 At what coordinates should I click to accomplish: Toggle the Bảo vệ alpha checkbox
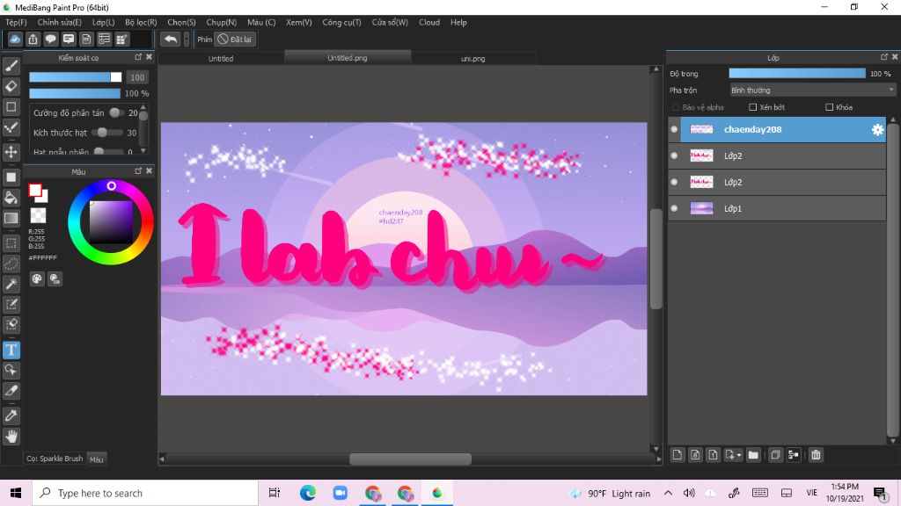[x=676, y=107]
